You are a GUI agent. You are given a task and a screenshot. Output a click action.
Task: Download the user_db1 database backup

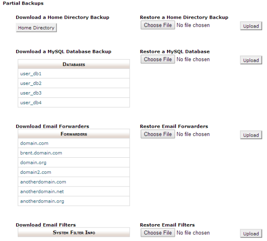31,74
